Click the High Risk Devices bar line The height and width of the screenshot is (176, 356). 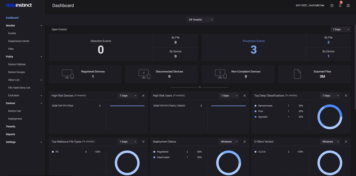coord(127,106)
